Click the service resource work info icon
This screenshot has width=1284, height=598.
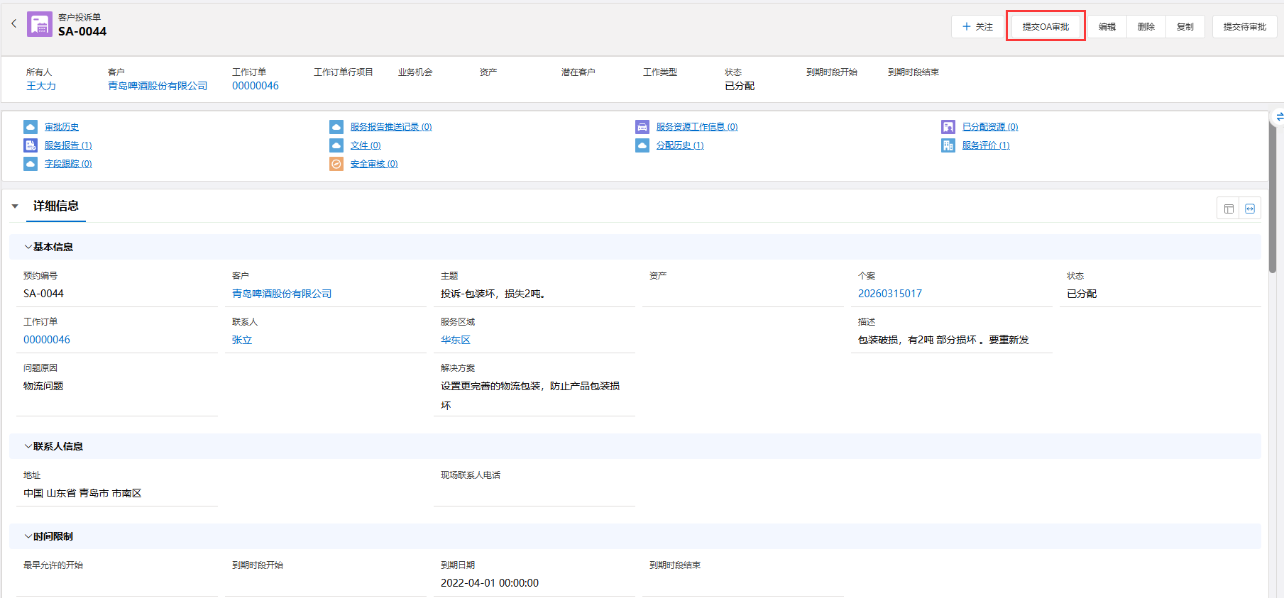point(642,127)
